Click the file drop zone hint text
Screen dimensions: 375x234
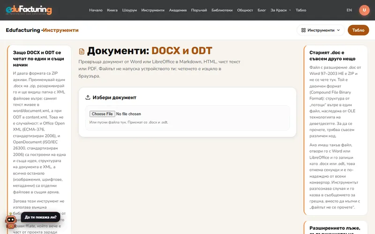[x=128, y=122]
